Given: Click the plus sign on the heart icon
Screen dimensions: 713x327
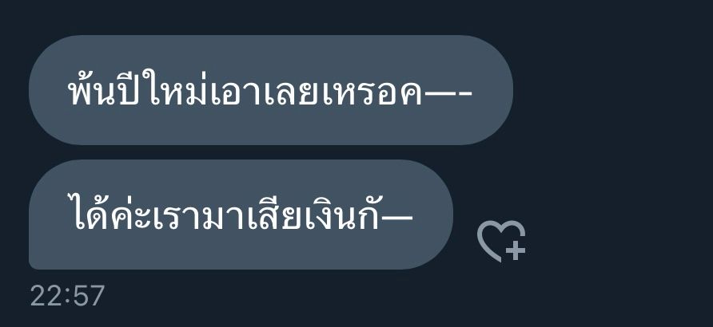Looking at the screenshot, I should coord(516,250).
